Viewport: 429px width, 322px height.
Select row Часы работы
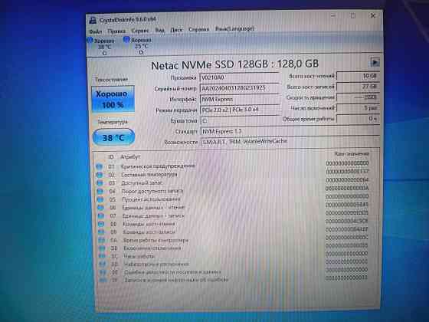(232, 255)
